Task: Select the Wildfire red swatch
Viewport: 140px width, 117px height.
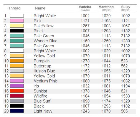Action: (17, 96)
